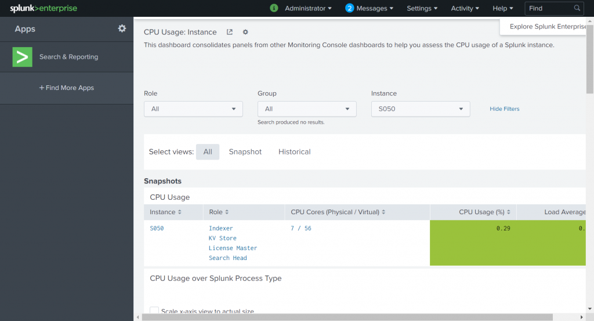The width and height of the screenshot is (594, 321).
Task: Click the scroll left arrow at bottom
Action: coord(138,317)
